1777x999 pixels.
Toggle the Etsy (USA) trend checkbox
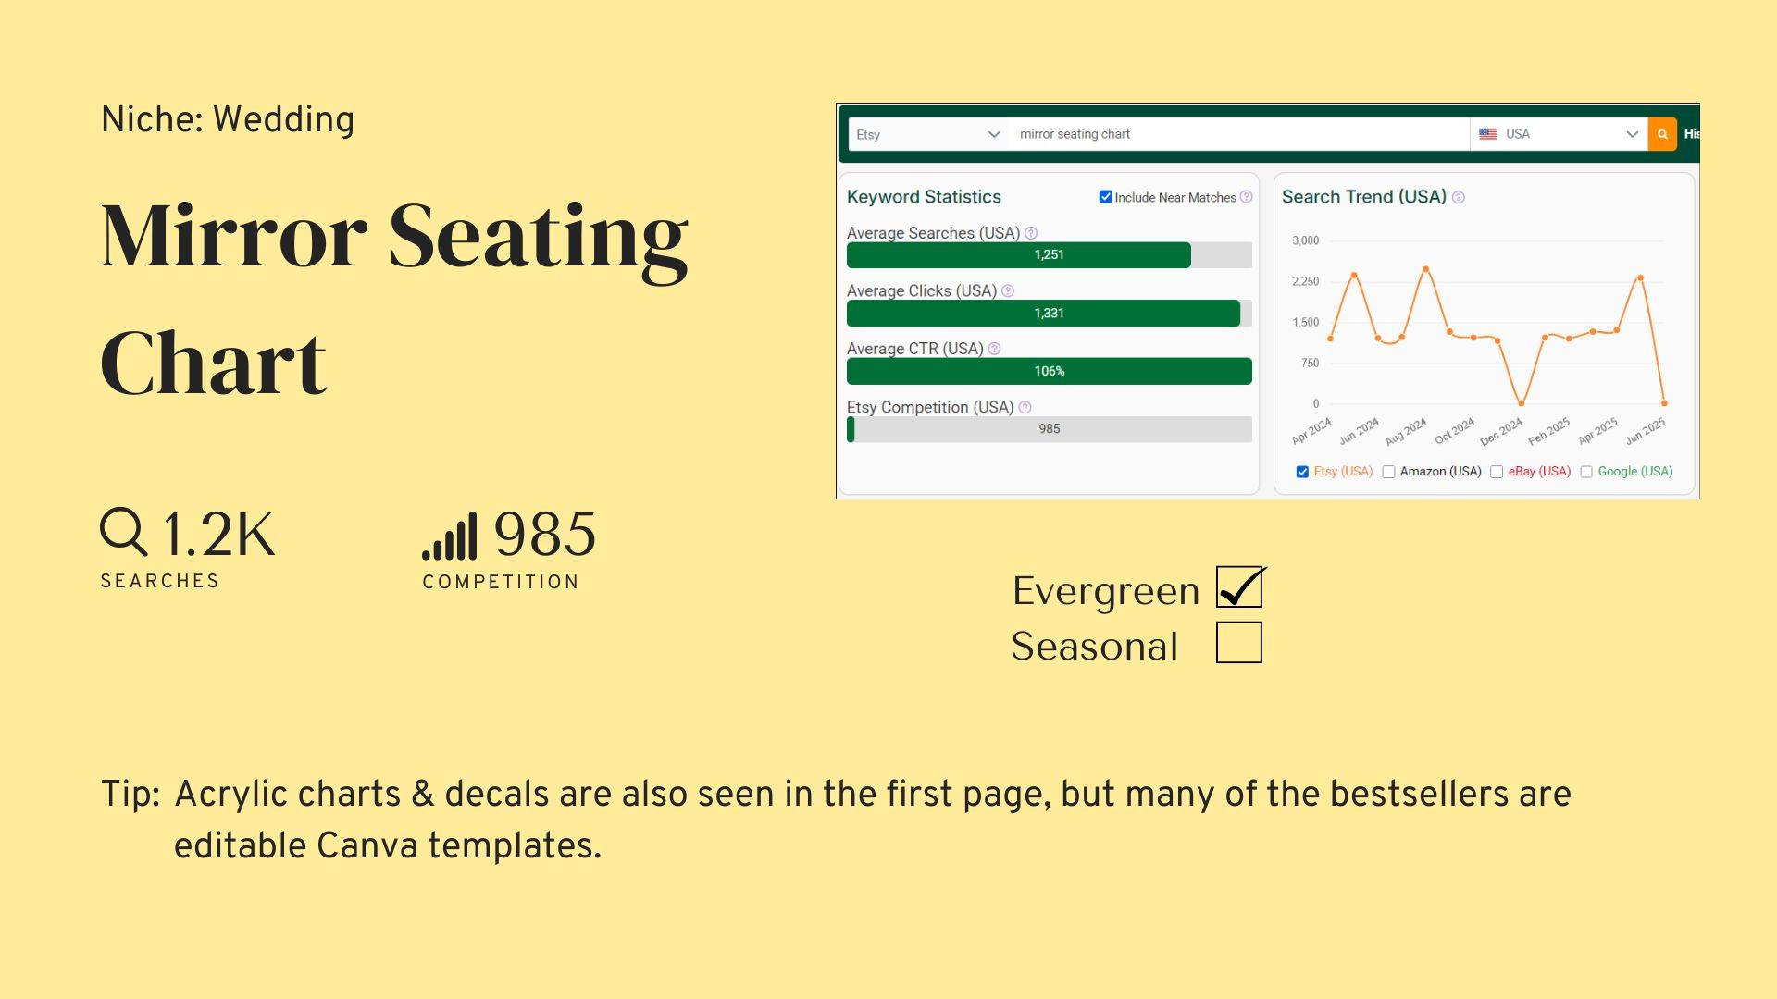[1302, 472]
